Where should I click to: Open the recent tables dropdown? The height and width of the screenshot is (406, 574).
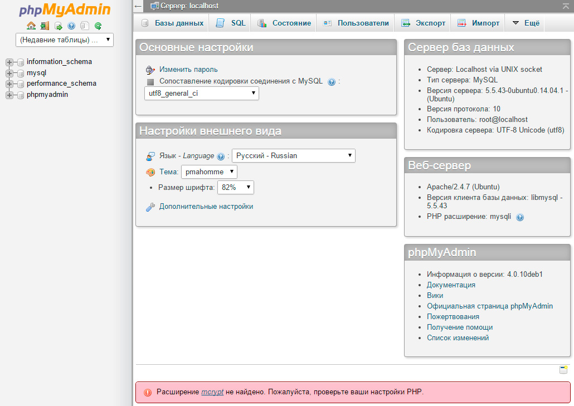pos(65,40)
